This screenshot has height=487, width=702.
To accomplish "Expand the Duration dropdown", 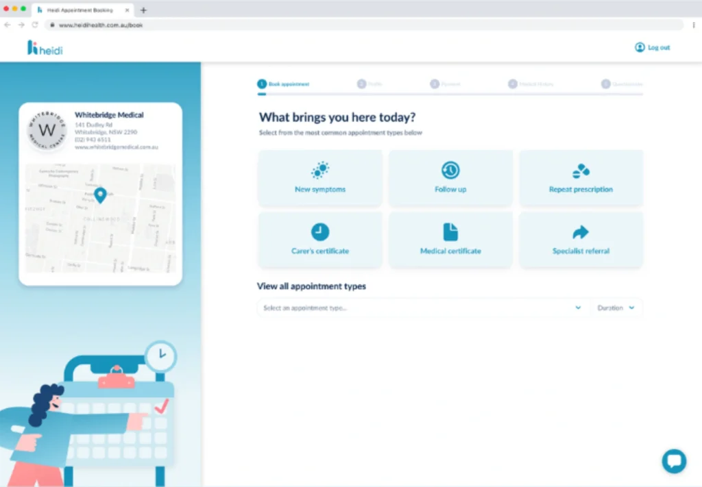I will tap(616, 308).
